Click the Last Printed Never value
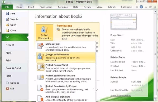 click(x=134, y=70)
